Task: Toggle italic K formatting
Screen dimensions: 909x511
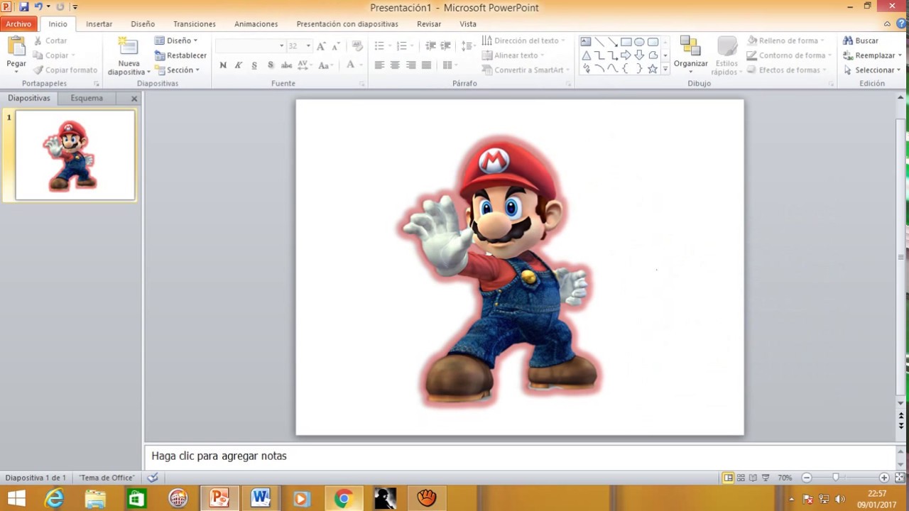Action: (x=239, y=65)
